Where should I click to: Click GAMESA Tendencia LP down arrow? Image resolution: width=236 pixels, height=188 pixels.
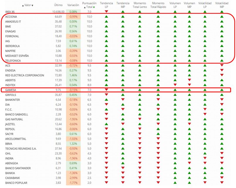(x=106, y=90)
